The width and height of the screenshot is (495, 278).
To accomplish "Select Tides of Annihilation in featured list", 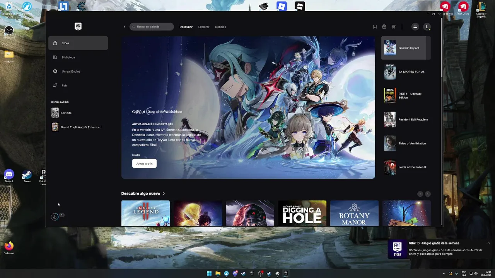I will (406, 143).
